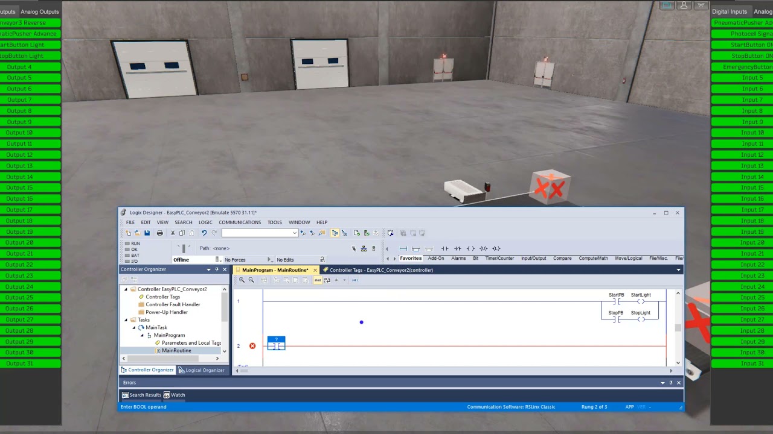Screen dimensions: 773x434
Task: Select Power-Up Handler in the organizer tree
Action: coord(166,312)
